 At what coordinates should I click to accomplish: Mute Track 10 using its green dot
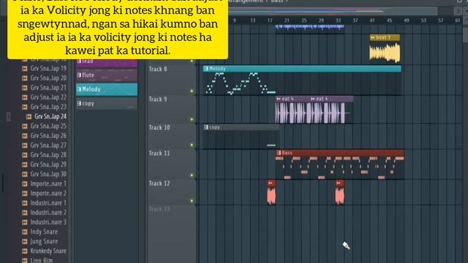coord(192,145)
